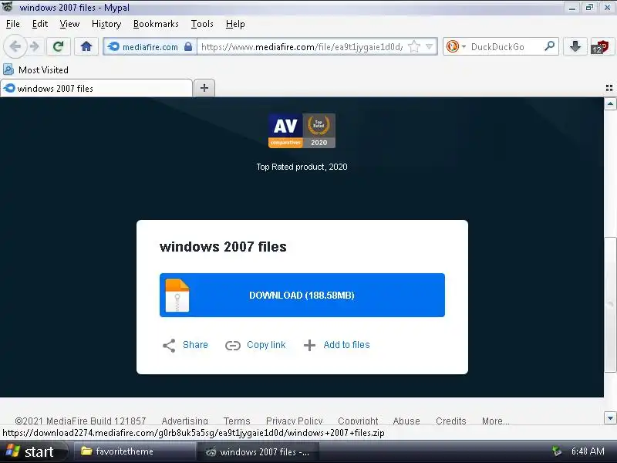The image size is (617, 463).
Task: Reload the page with the green refresh icon
Action: coord(59,46)
